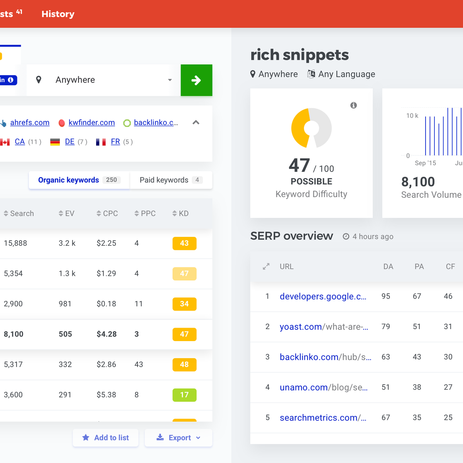Click the keyword difficulty info icon
Screen dimensions: 463x463
click(x=353, y=105)
